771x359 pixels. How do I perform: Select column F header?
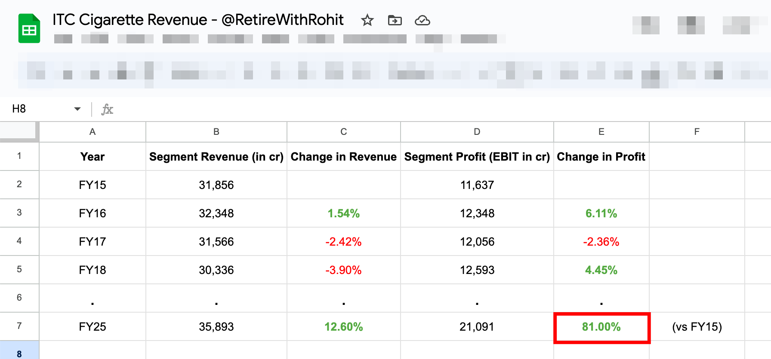697,132
